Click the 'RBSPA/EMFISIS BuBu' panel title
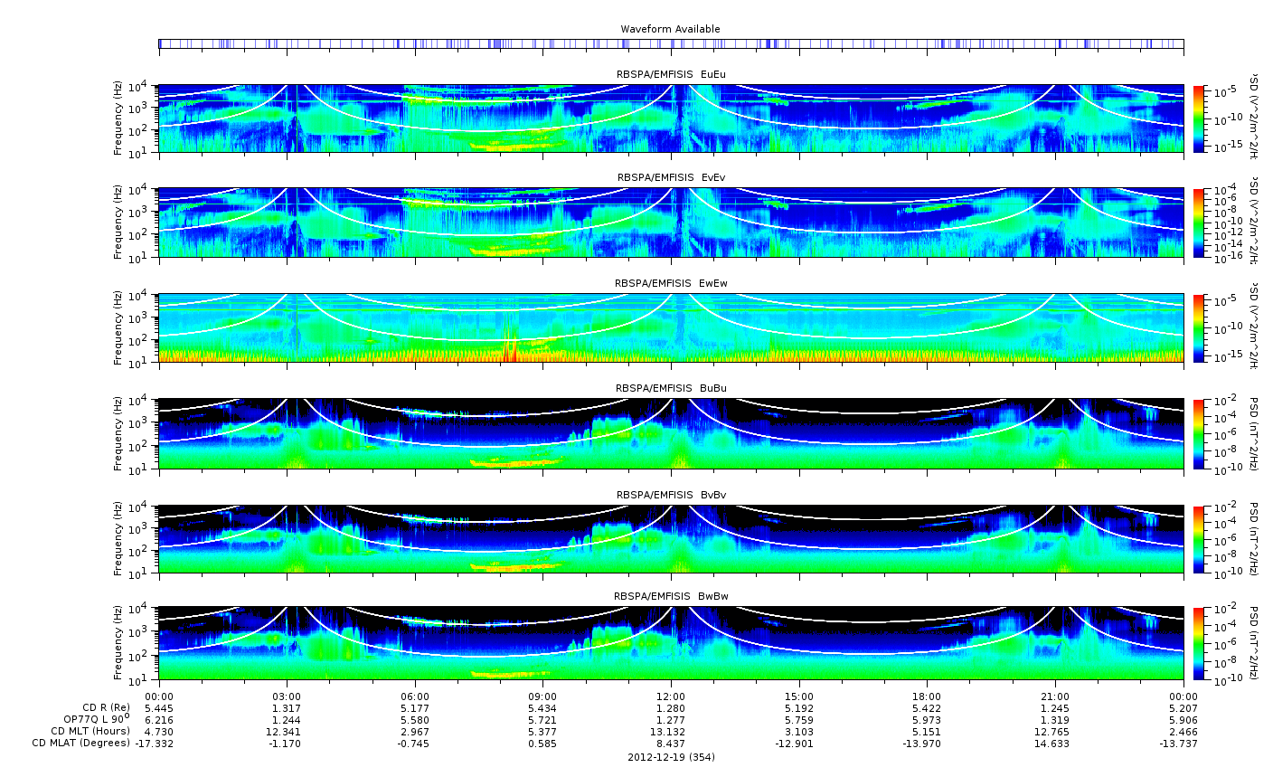 click(671, 388)
